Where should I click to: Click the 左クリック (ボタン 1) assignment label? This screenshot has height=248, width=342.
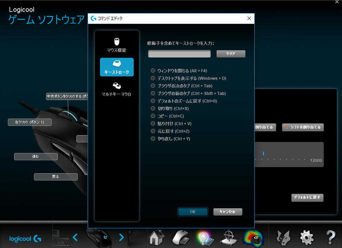click(x=29, y=122)
